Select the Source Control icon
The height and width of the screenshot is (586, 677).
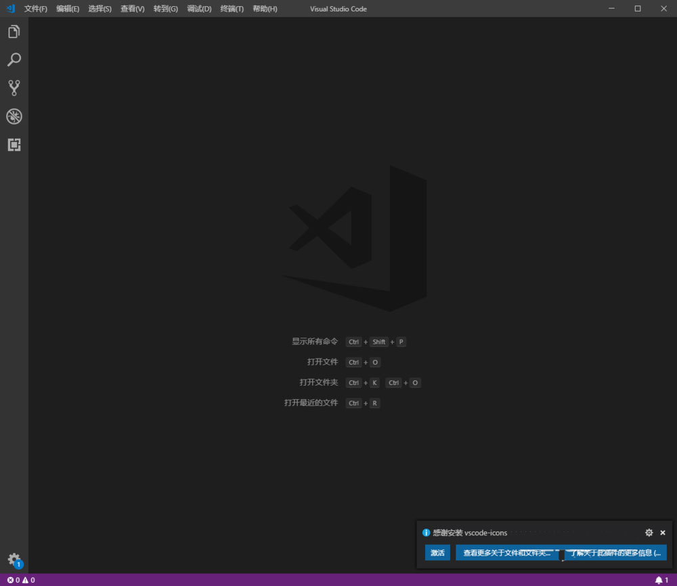(x=14, y=88)
